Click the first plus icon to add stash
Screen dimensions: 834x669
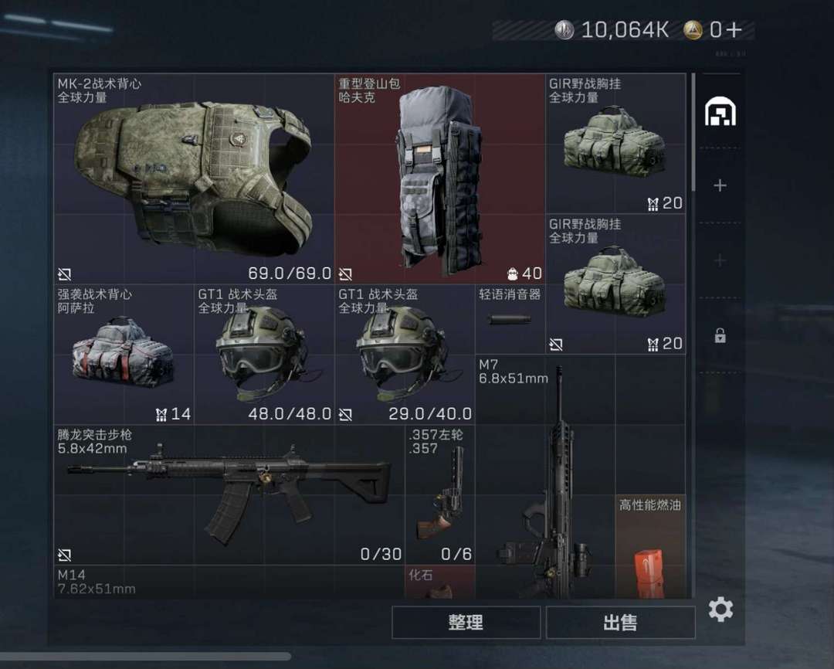tap(720, 185)
